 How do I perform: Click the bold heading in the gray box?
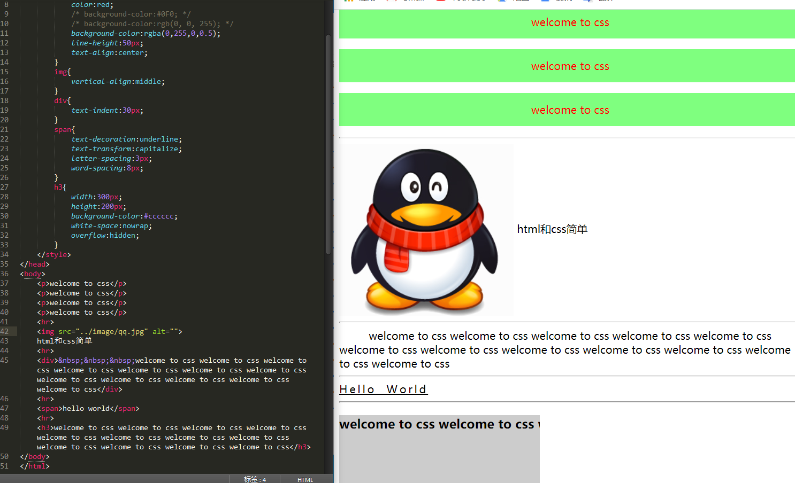coord(439,424)
